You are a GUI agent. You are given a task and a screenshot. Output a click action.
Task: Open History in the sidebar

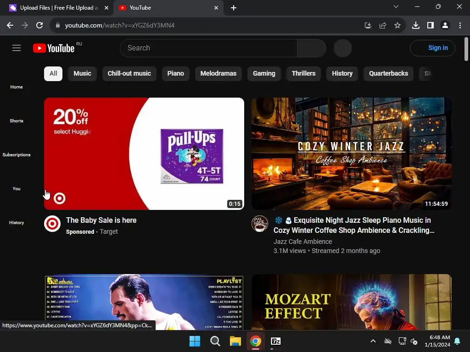(17, 222)
